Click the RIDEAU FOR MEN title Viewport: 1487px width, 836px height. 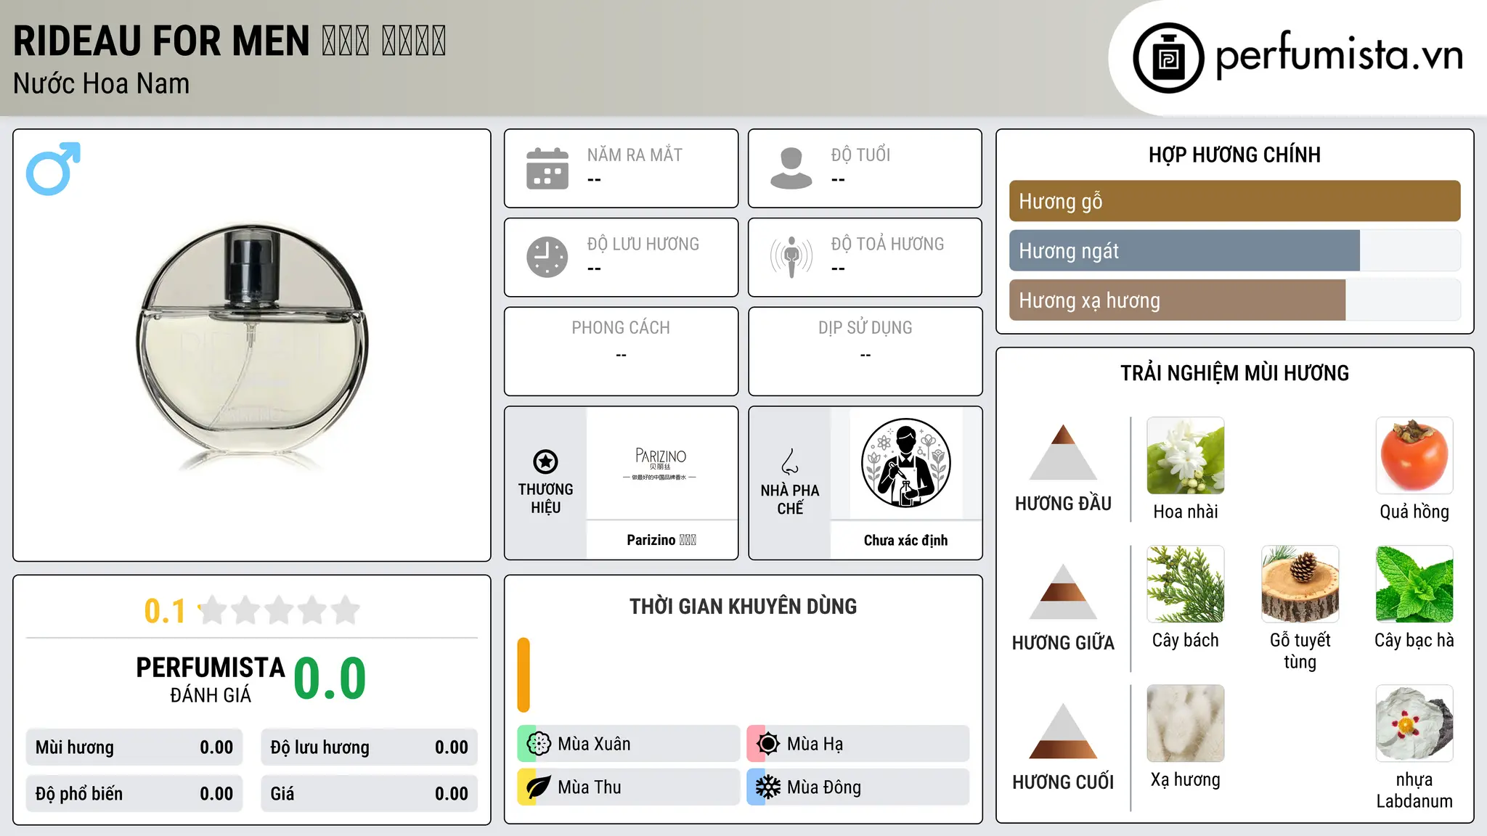(229, 41)
